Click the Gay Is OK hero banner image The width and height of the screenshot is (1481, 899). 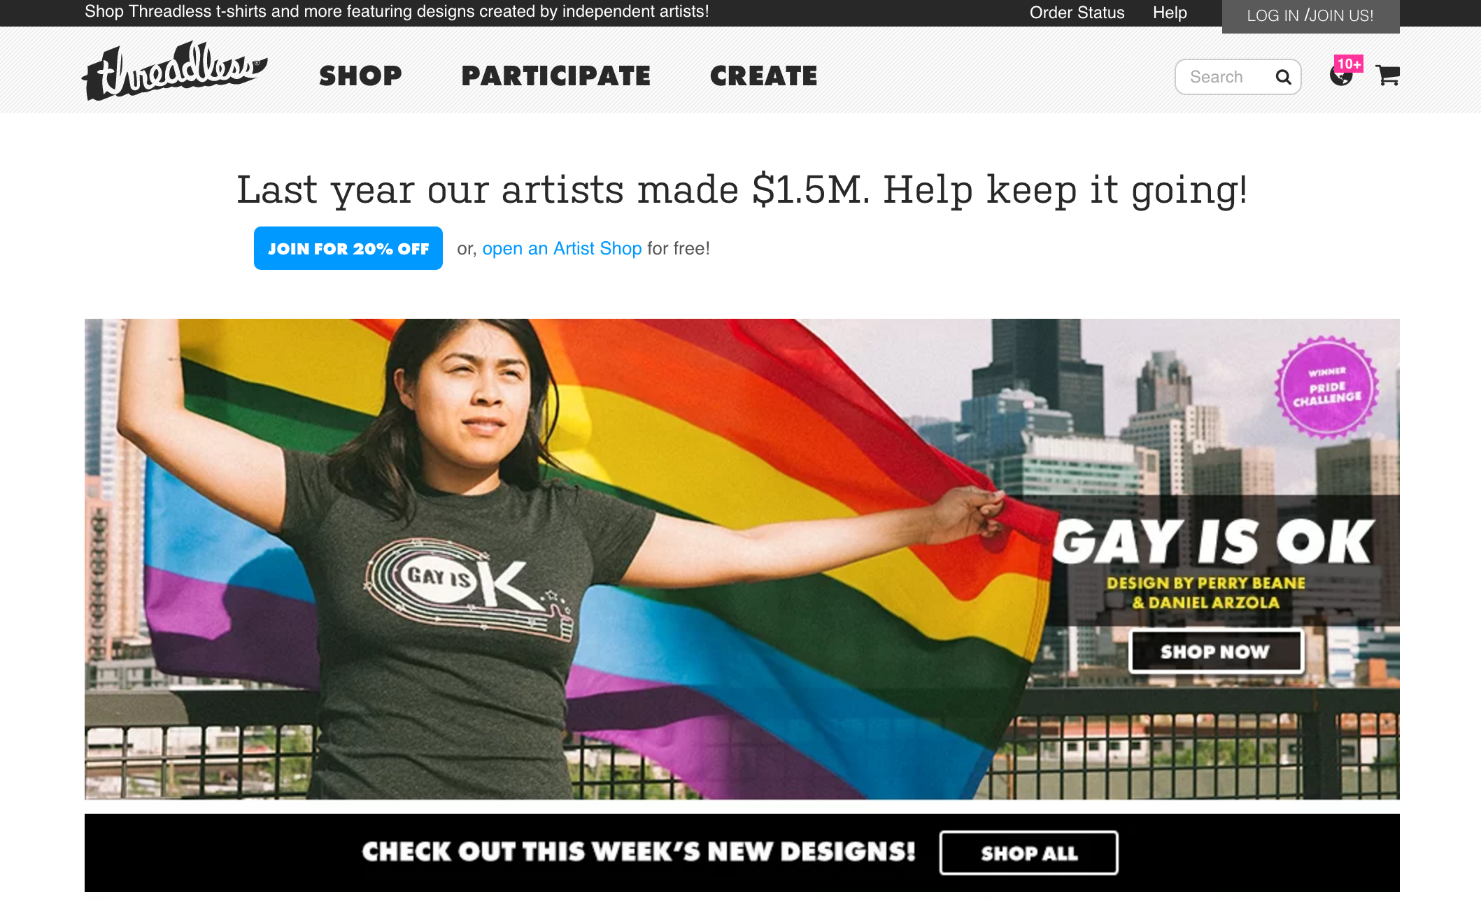pos(742,559)
